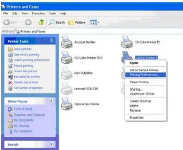Choose Printing Preferences in context menu
Screen dimensions: 183x150
point(145,75)
